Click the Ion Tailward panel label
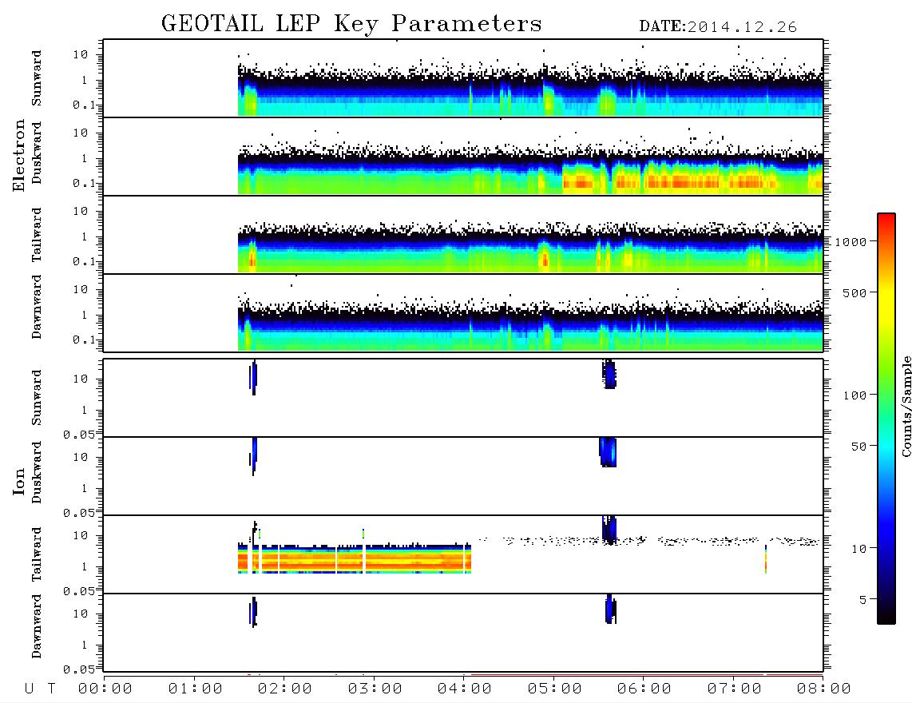Viewport: 912px width, 703px height. (36, 554)
